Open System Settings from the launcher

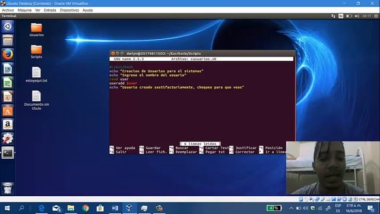(x=8, y=139)
